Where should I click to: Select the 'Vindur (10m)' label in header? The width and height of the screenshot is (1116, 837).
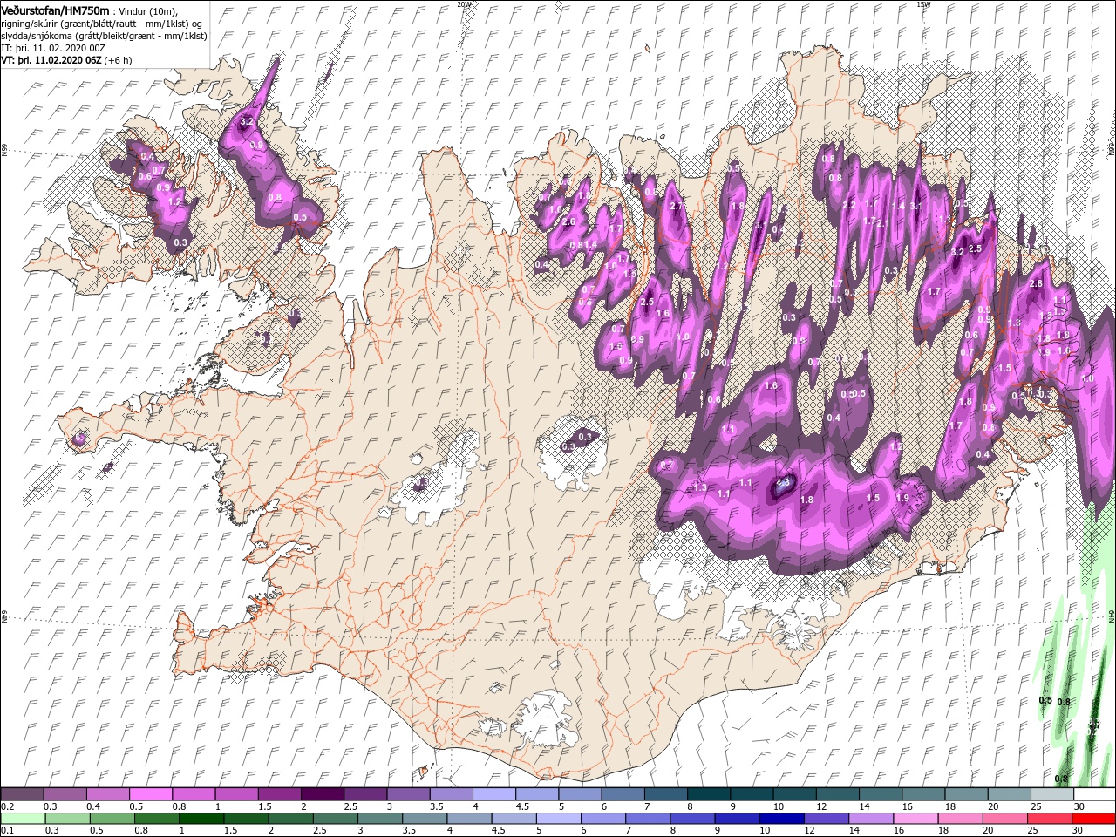pos(147,10)
